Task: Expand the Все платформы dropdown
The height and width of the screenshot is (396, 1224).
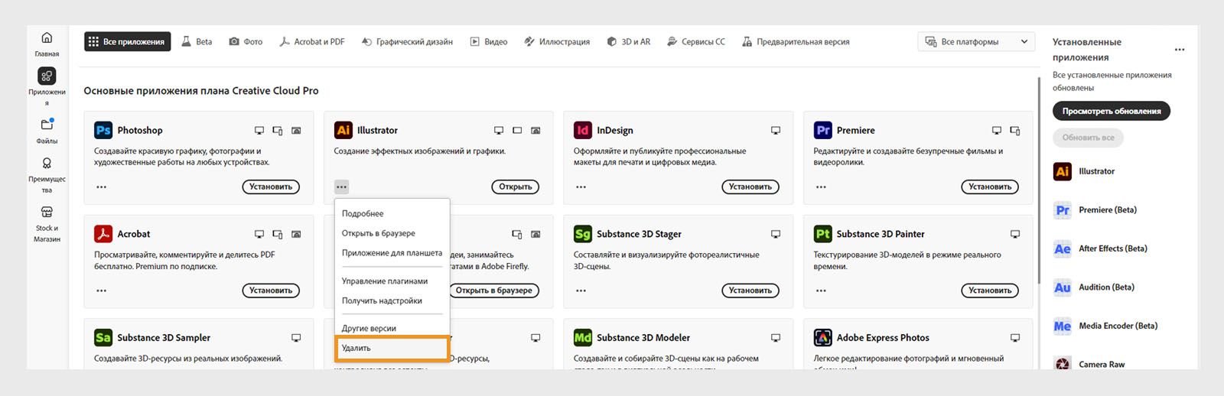Action: coord(976,42)
